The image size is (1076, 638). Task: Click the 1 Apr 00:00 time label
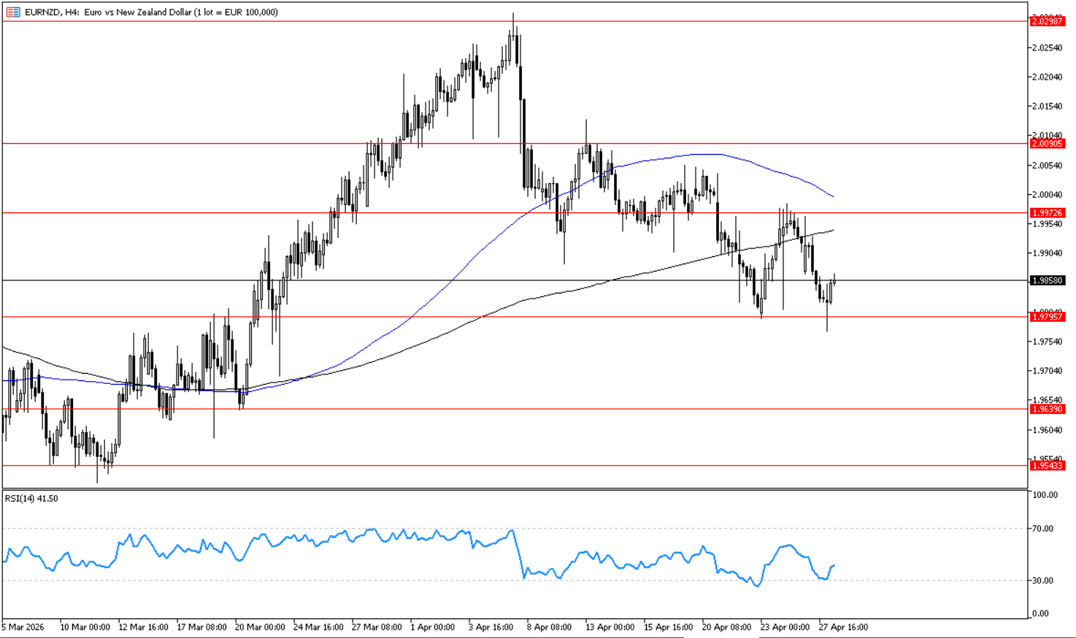[432, 627]
